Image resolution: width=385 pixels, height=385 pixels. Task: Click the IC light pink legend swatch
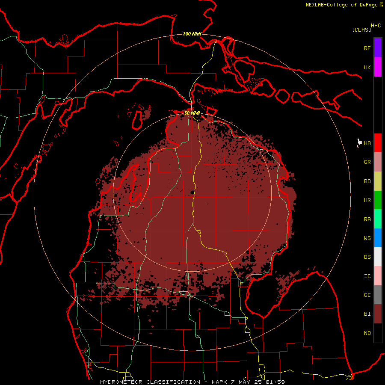pos(378,276)
